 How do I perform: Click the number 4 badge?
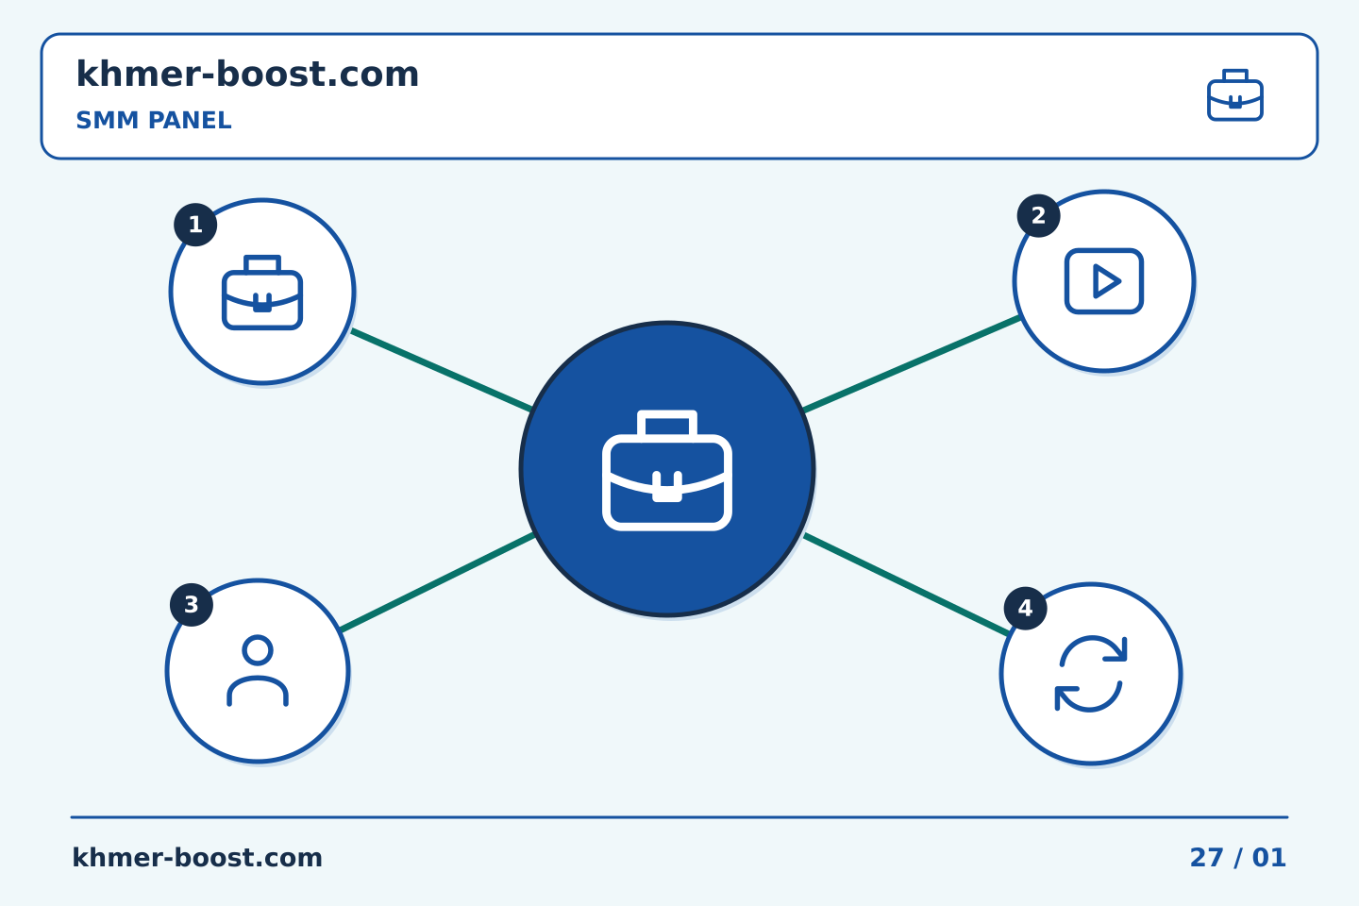1025,609
